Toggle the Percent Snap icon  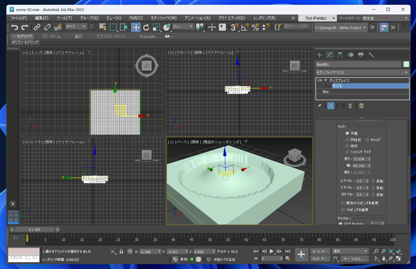(x=255, y=27)
